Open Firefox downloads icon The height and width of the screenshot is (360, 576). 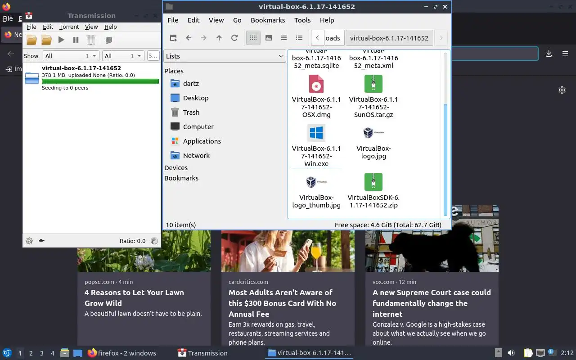(x=549, y=54)
